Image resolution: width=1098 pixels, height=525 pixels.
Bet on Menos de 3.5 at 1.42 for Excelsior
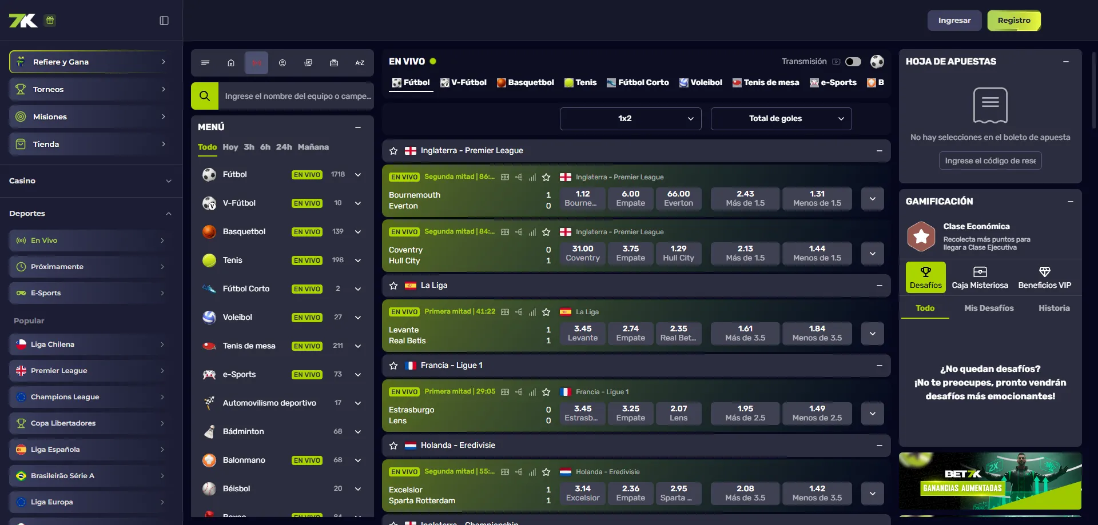817,494
